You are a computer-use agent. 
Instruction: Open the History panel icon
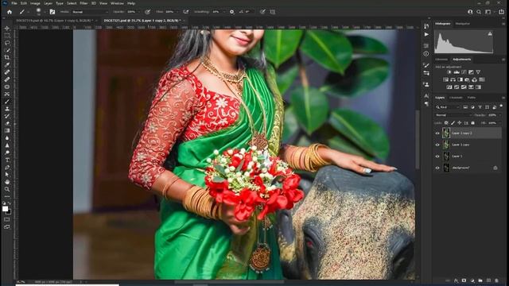click(426, 26)
